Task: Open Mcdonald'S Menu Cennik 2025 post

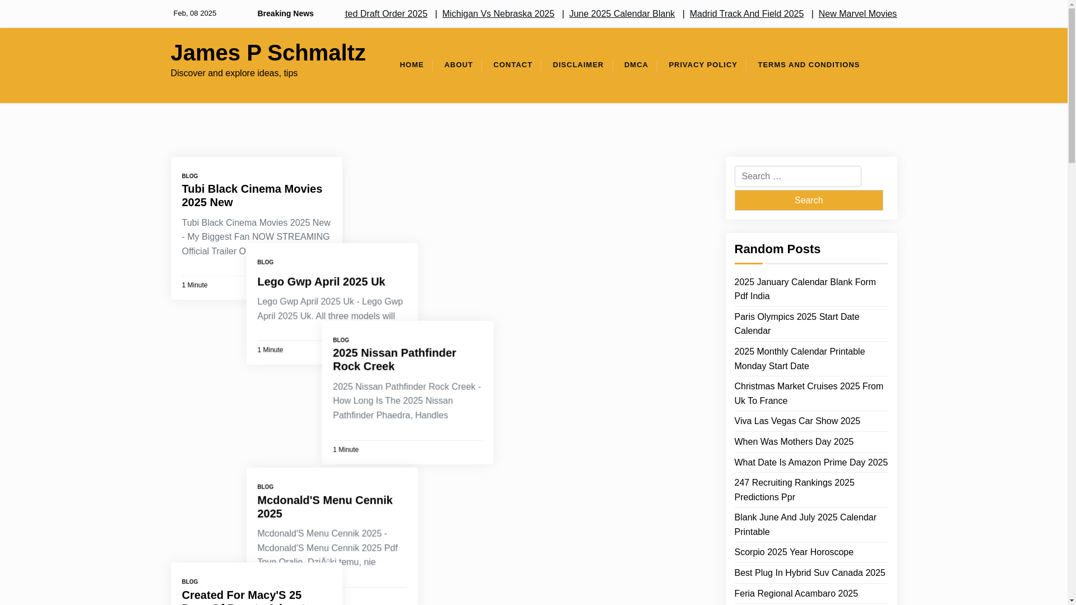Action: pos(325,507)
